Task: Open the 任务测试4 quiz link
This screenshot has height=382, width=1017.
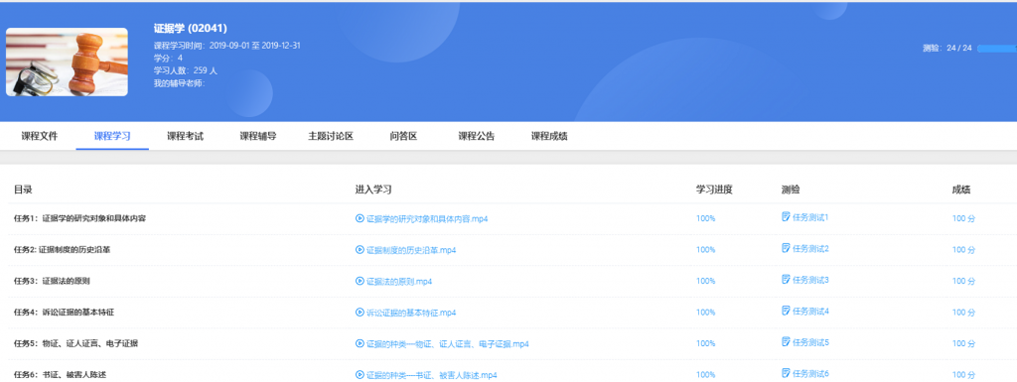Action: click(x=810, y=311)
